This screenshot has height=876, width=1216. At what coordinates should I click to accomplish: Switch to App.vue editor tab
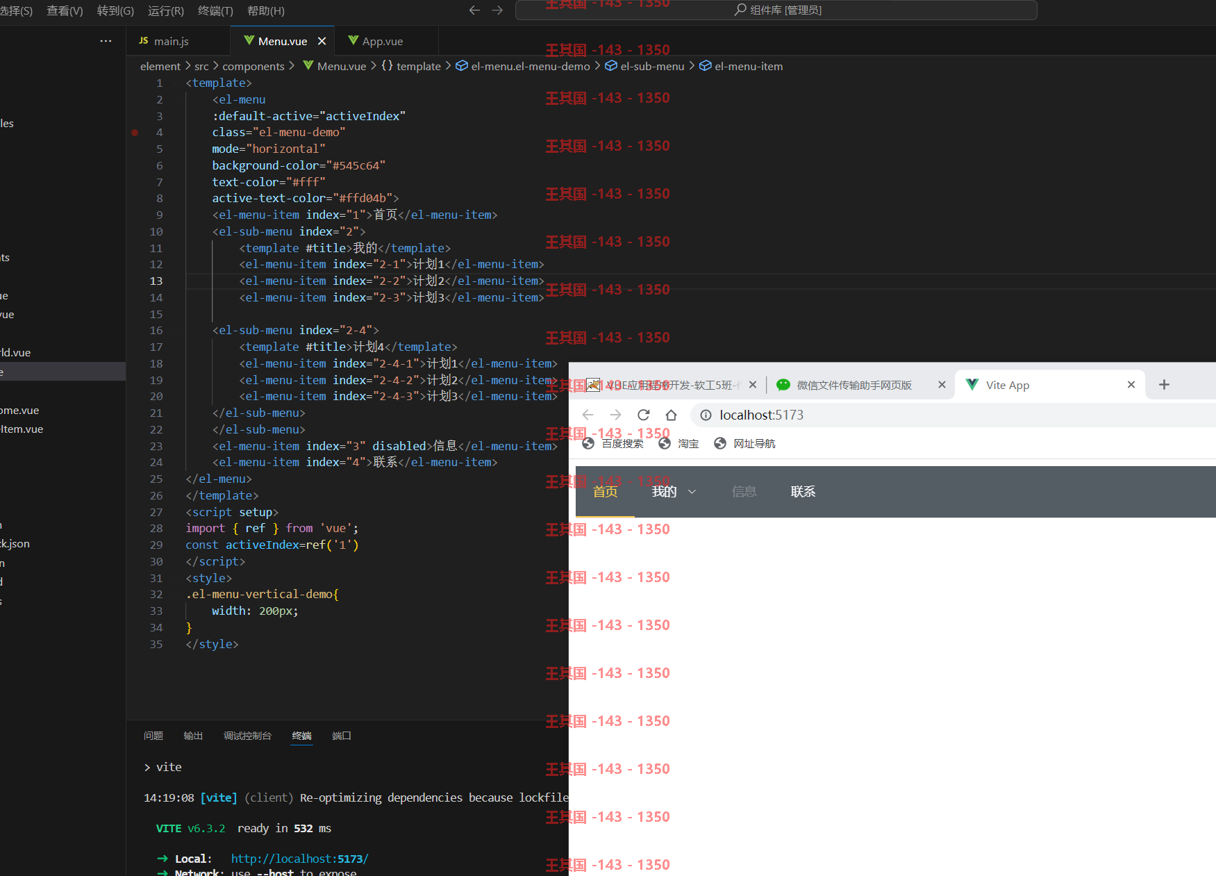point(386,41)
